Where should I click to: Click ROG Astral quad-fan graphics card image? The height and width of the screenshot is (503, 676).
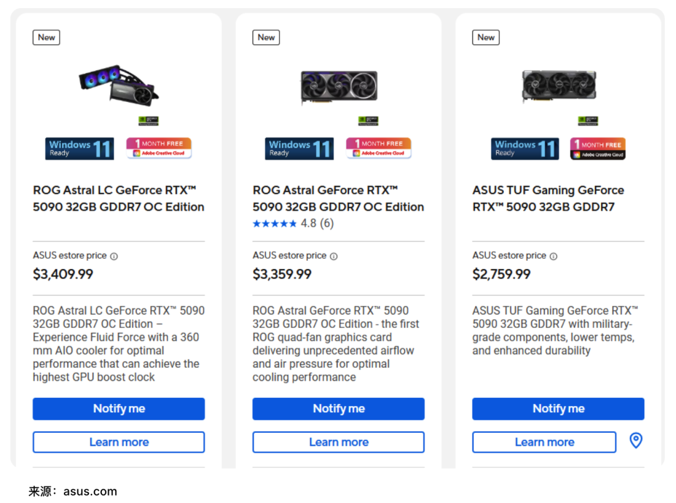[x=339, y=87]
